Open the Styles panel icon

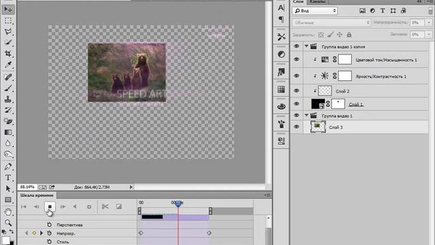pyautogui.click(x=281, y=72)
